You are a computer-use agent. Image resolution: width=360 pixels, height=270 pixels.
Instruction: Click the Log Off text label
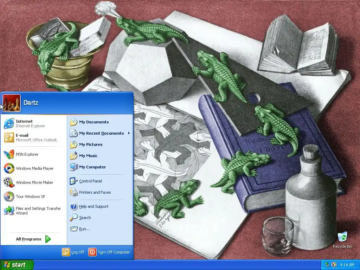78,252
